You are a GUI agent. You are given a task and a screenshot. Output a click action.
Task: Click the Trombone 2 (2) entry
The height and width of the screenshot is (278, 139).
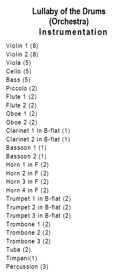[28, 233]
